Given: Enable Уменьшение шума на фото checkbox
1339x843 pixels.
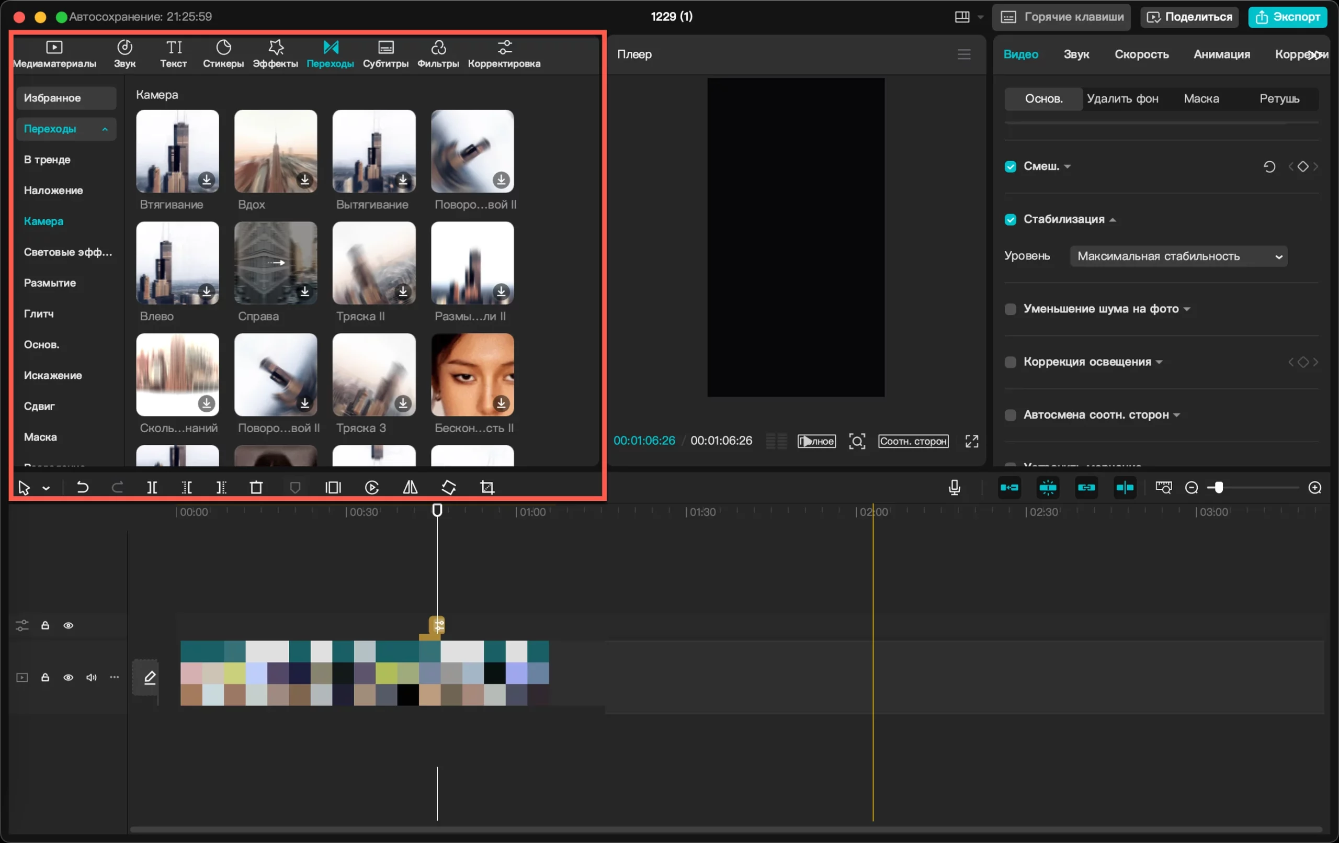Looking at the screenshot, I should point(1011,309).
